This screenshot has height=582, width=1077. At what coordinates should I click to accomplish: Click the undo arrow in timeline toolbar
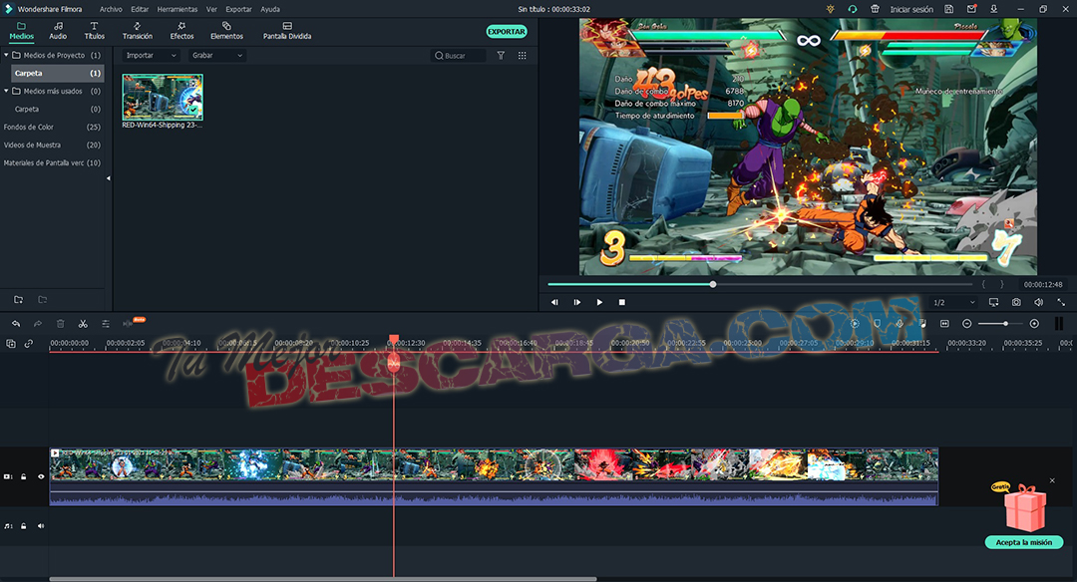pyautogui.click(x=16, y=323)
